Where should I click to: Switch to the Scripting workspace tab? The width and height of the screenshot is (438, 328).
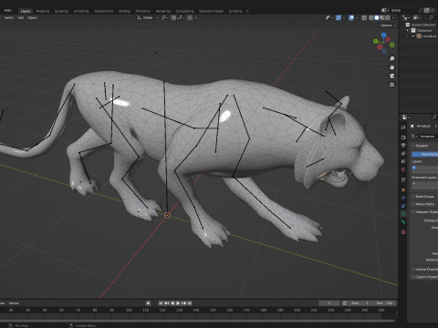[235, 11]
